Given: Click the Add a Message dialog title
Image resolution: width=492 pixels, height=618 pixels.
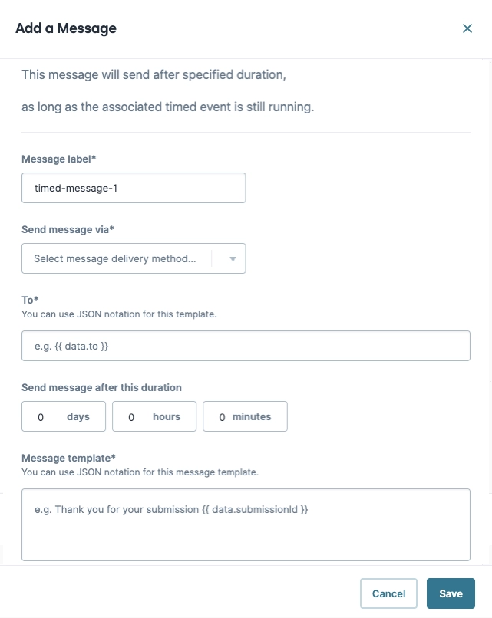Looking at the screenshot, I should pyautogui.click(x=64, y=28).
